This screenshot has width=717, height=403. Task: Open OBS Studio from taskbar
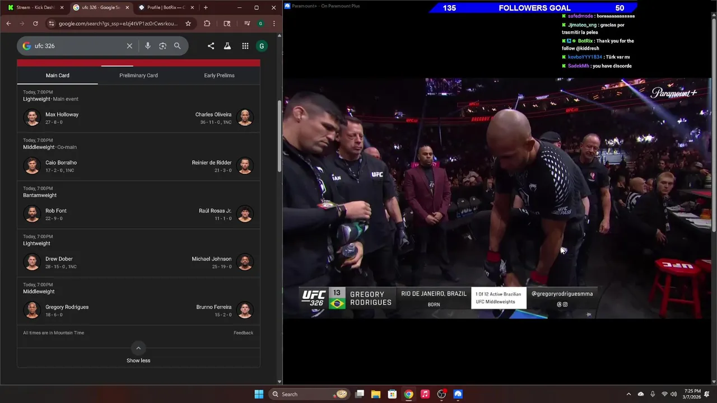(441, 394)
